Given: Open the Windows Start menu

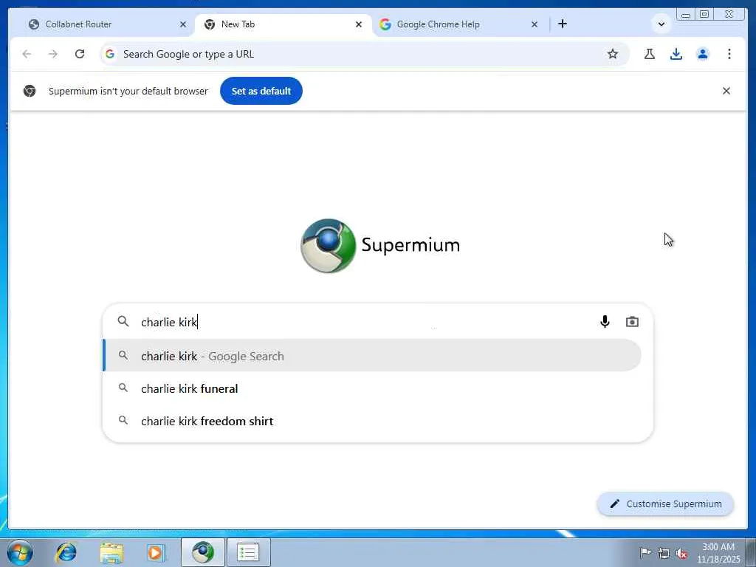Looking at the screenshot, I should coord(20,552).
